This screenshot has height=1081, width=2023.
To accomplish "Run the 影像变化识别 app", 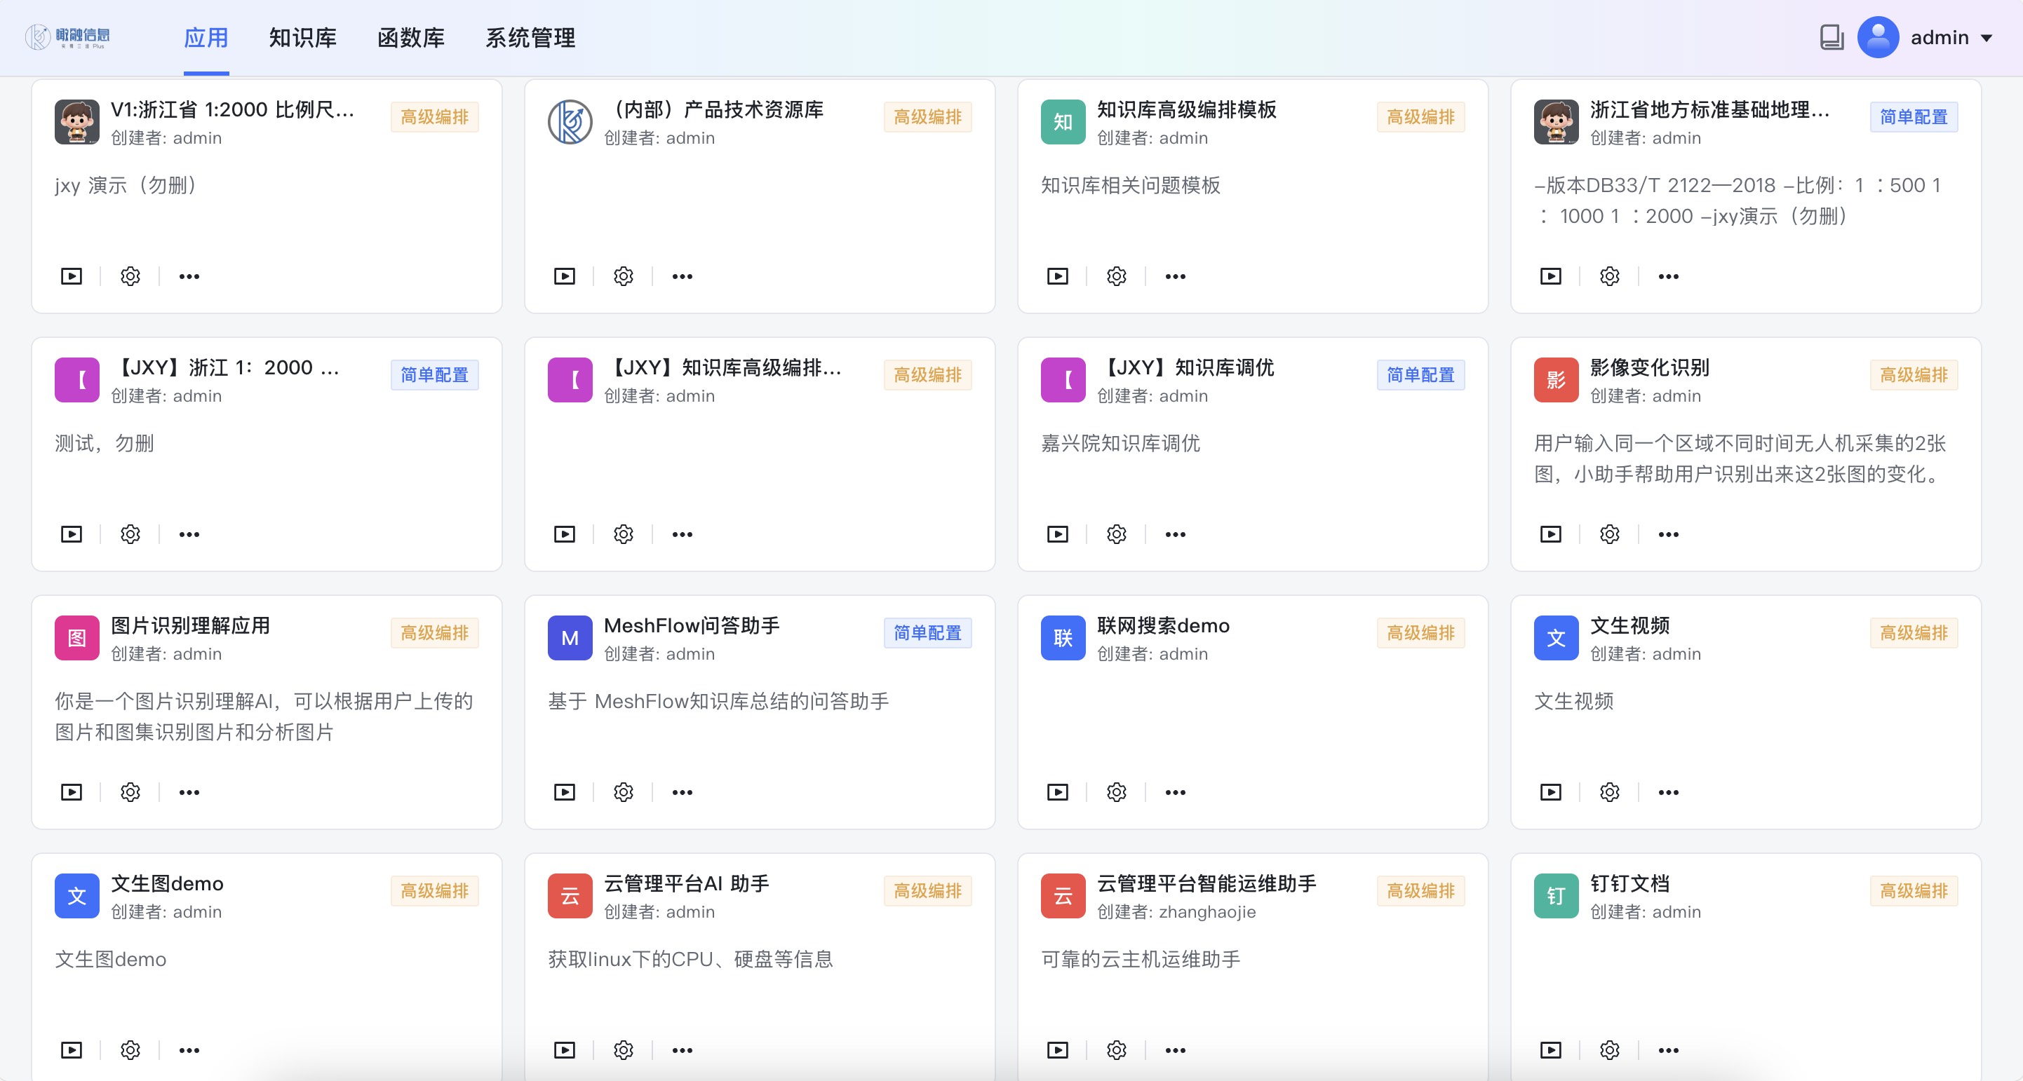I will [x=1550, y=533].
